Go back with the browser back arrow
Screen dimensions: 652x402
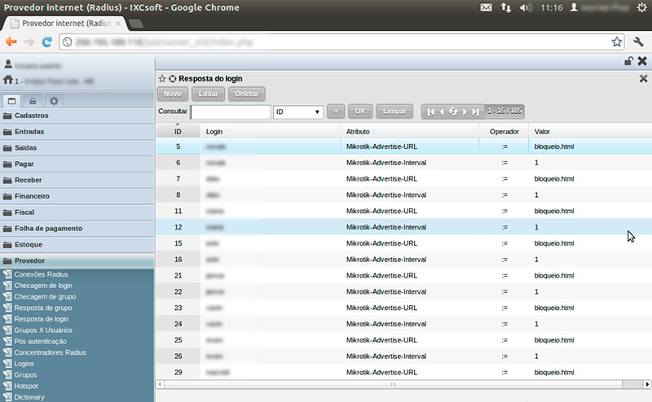click(x=11, y=42)
